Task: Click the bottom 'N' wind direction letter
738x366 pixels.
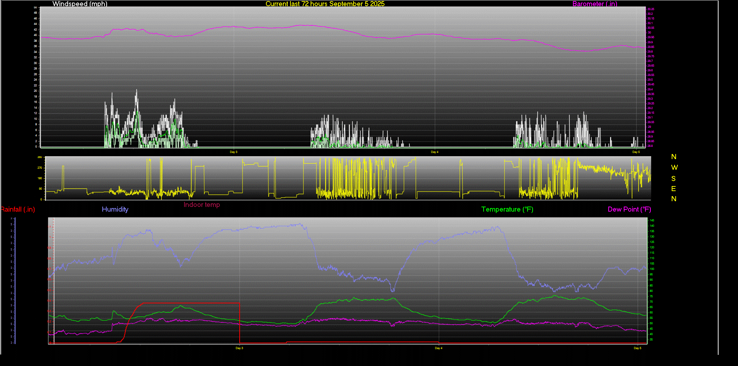Action: point(674,199)
